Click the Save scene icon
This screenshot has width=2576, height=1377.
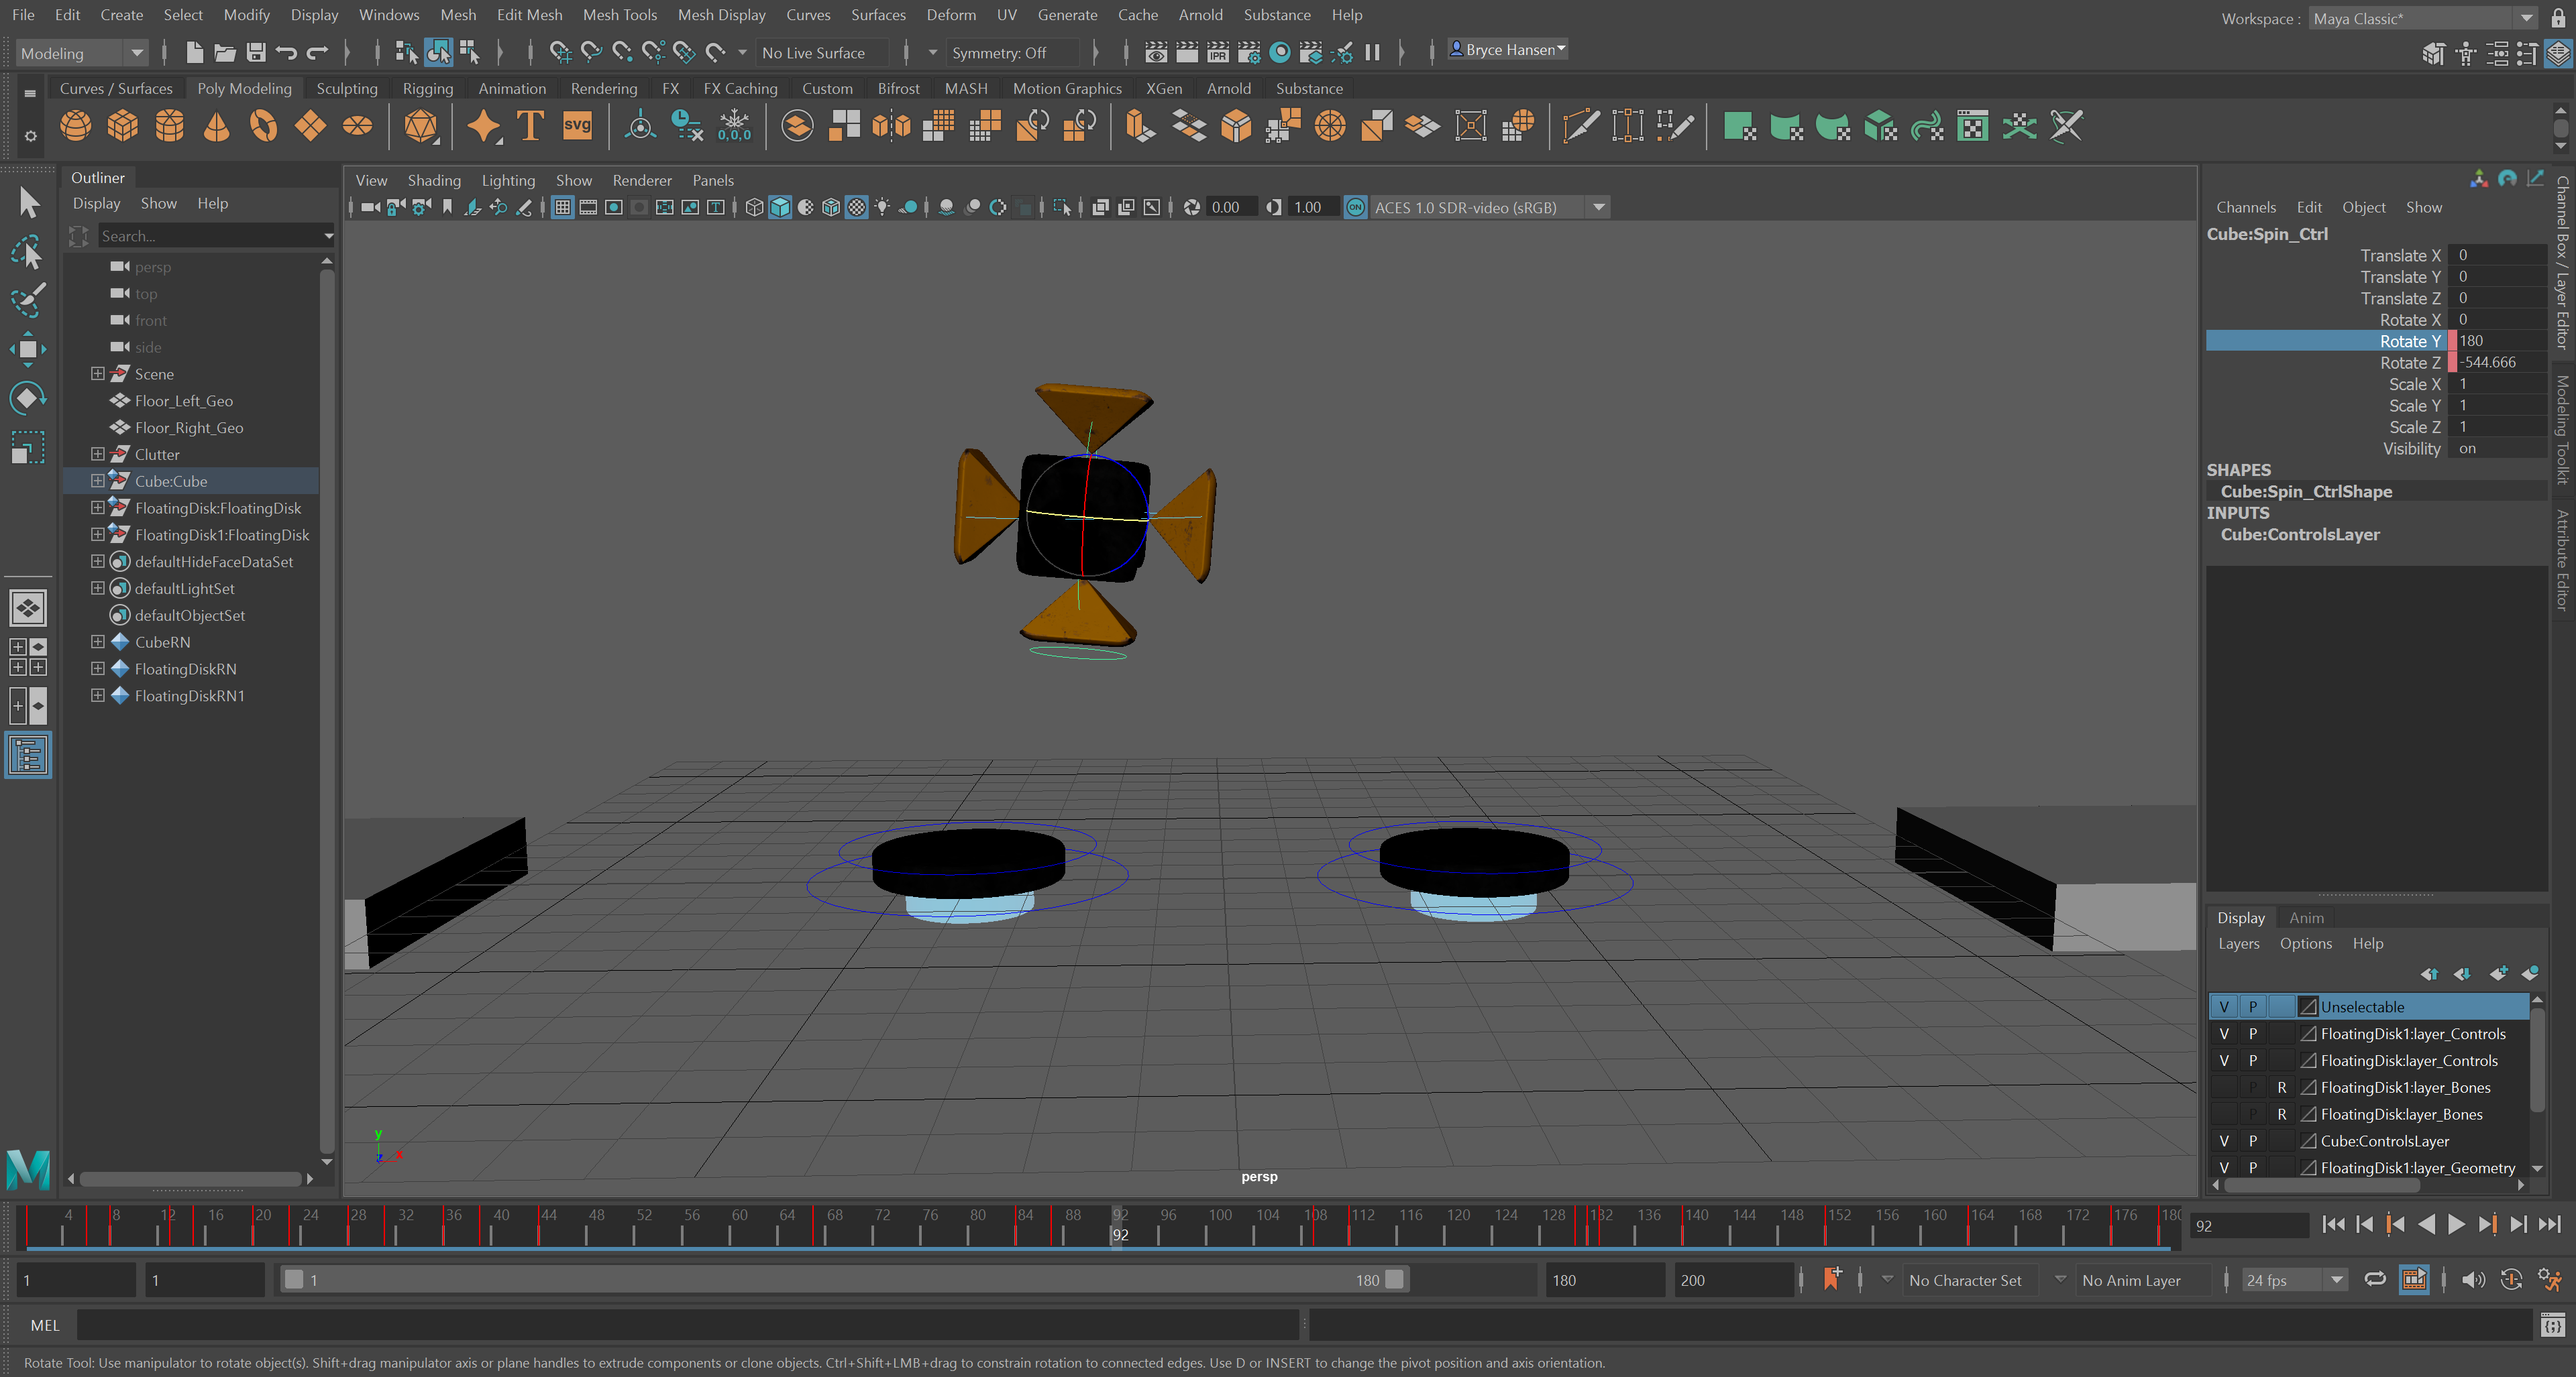point(256,53)
